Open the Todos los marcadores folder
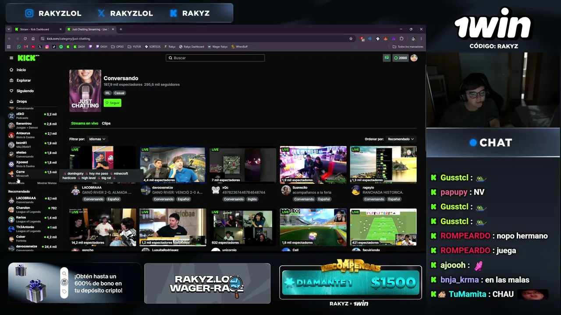The image size is (561, 315). 408,47
